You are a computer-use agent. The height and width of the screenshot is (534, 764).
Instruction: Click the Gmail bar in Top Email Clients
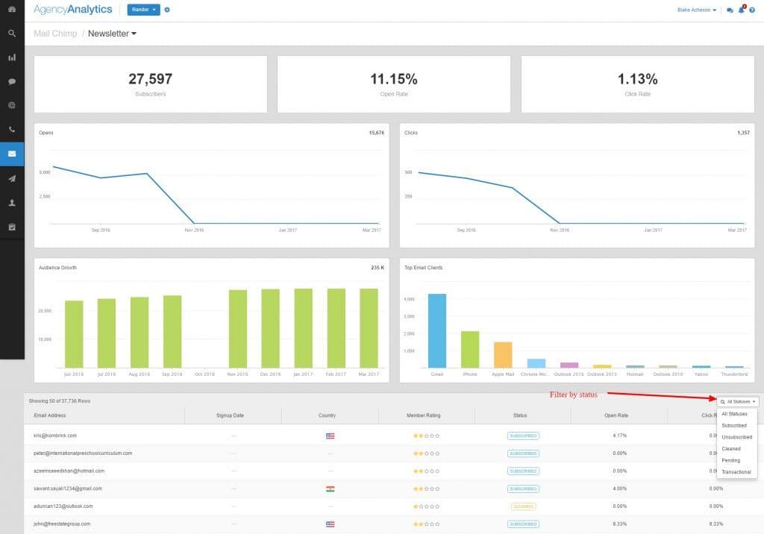[x=437, y=331]
